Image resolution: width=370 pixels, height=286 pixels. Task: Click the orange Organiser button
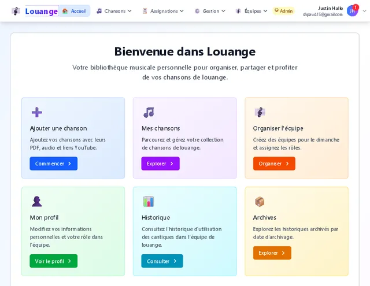tap(273, 164)
